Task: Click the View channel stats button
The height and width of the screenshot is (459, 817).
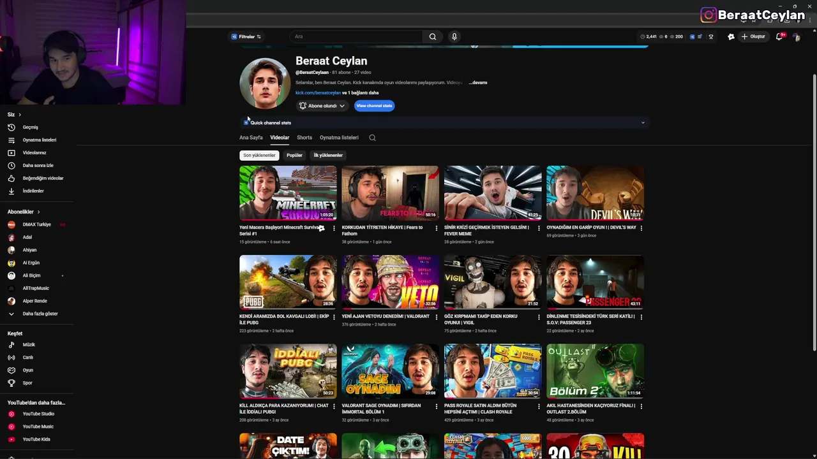Action: pyautogui.click(x=374, y=106)
